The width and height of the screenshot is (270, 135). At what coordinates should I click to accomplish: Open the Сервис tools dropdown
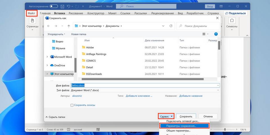(166, 116)
